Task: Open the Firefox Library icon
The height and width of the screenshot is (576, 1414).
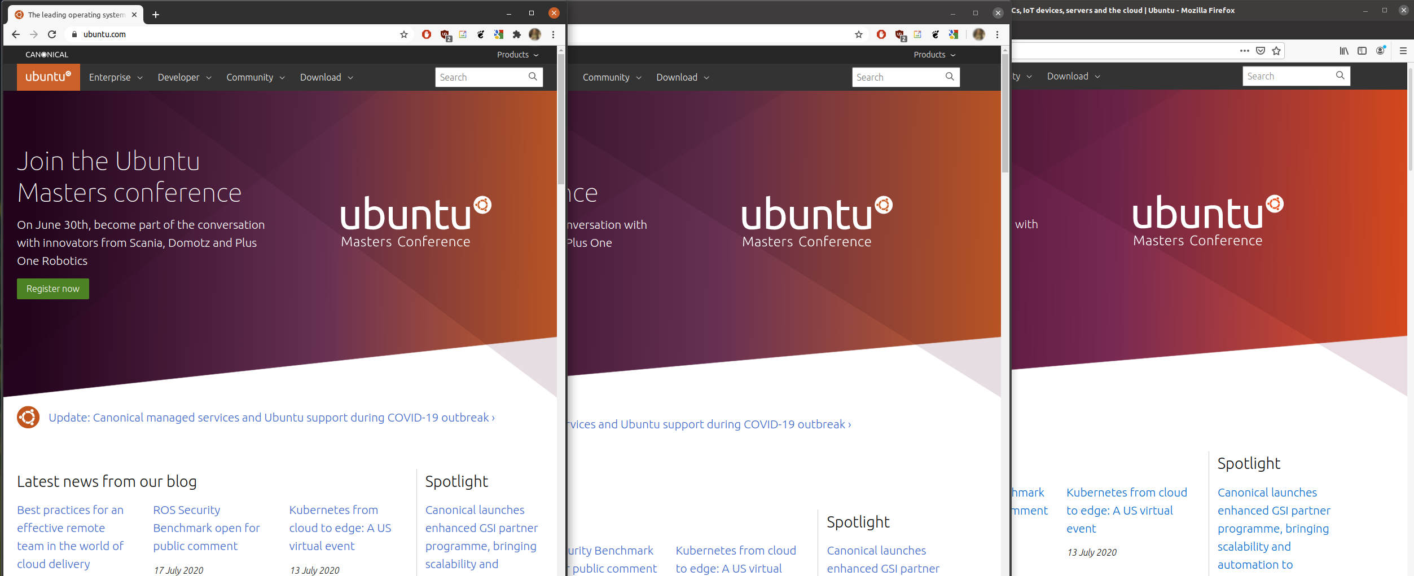Action: click(x=1344, y=51)
